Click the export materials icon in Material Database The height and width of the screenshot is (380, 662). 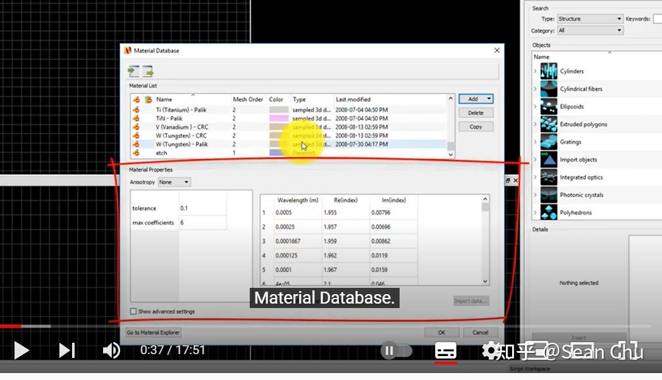point(148,71)
